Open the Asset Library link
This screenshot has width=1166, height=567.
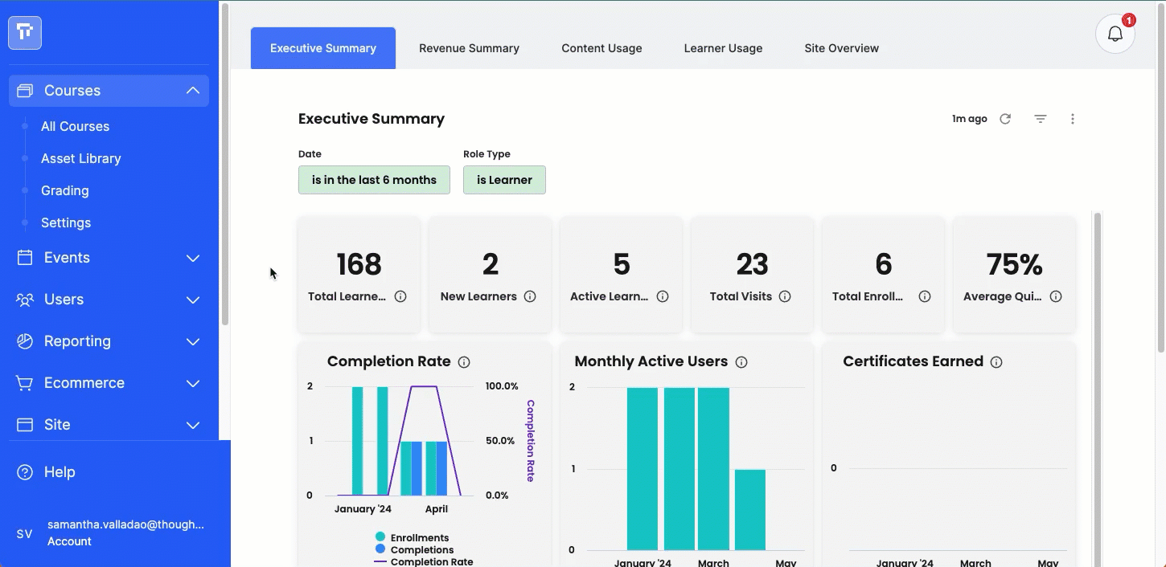(x=81, y=158)
